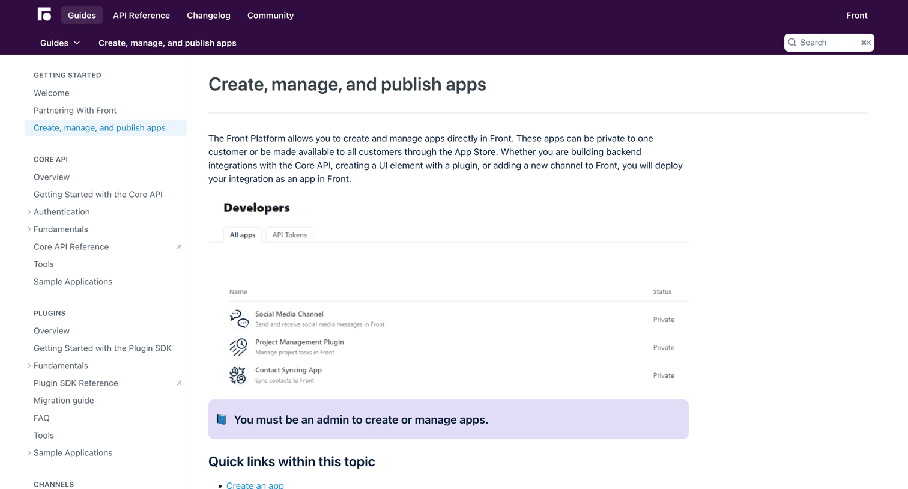Viewport: 908px width, 489px height.
Task: Click the CORE API sidebar section label
Action: click(x=50, y=160)
